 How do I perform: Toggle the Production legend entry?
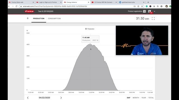click(x=90, y=29)
